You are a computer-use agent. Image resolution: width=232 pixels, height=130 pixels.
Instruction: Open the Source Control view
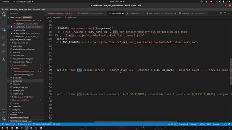[x=3, y=29]
